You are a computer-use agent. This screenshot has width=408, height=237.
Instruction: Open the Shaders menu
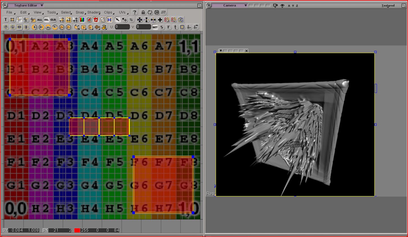(94, 12)
